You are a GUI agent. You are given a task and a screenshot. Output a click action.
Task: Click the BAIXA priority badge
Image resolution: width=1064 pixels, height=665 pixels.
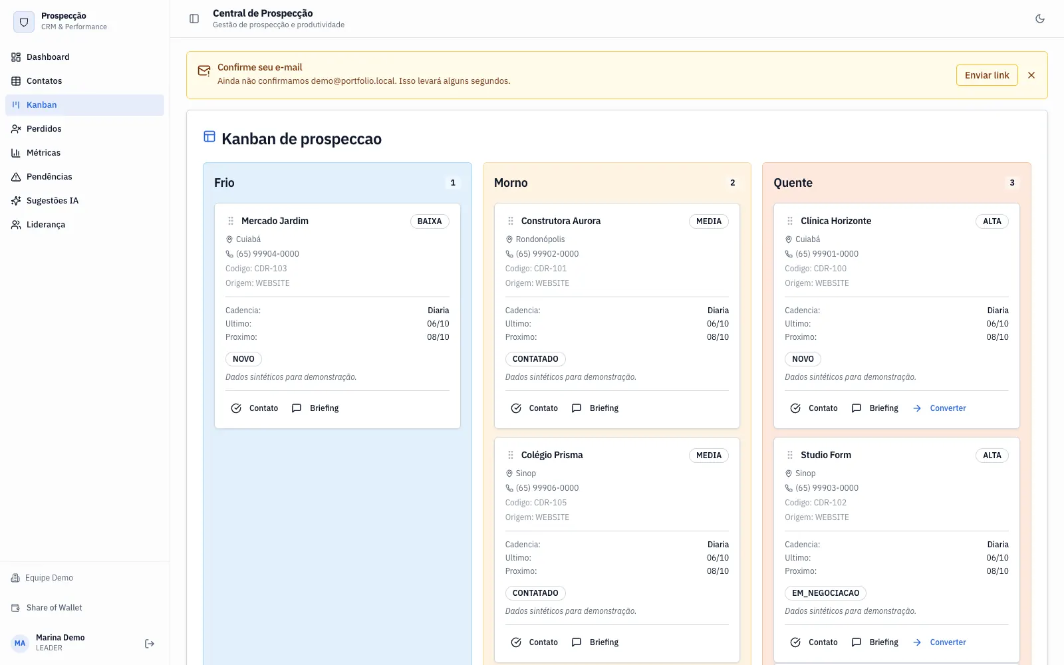click(430, 221)
